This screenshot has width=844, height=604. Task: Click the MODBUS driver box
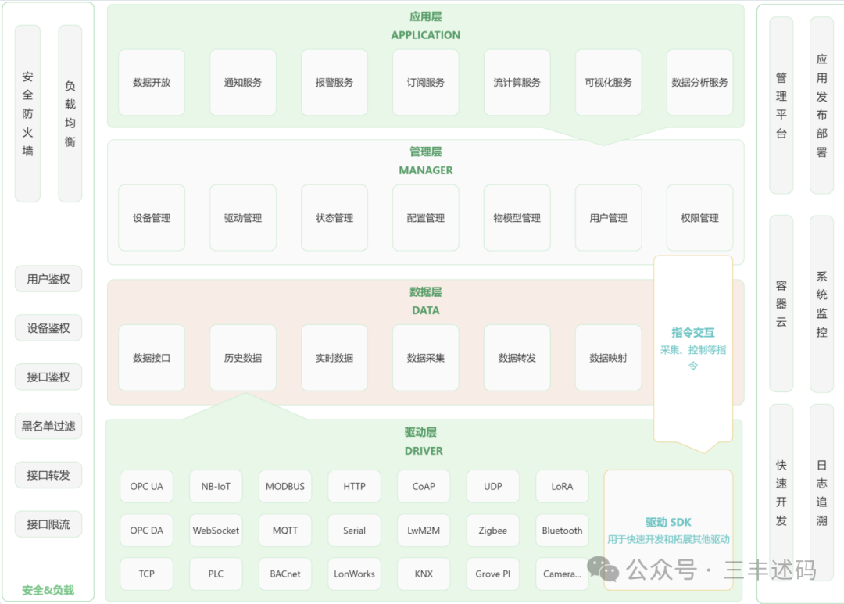click(285, 486)
